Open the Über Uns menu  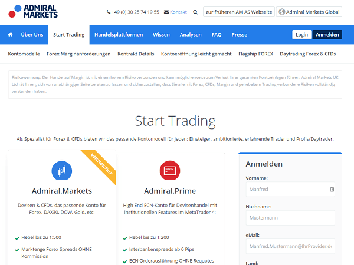point(32,35)
